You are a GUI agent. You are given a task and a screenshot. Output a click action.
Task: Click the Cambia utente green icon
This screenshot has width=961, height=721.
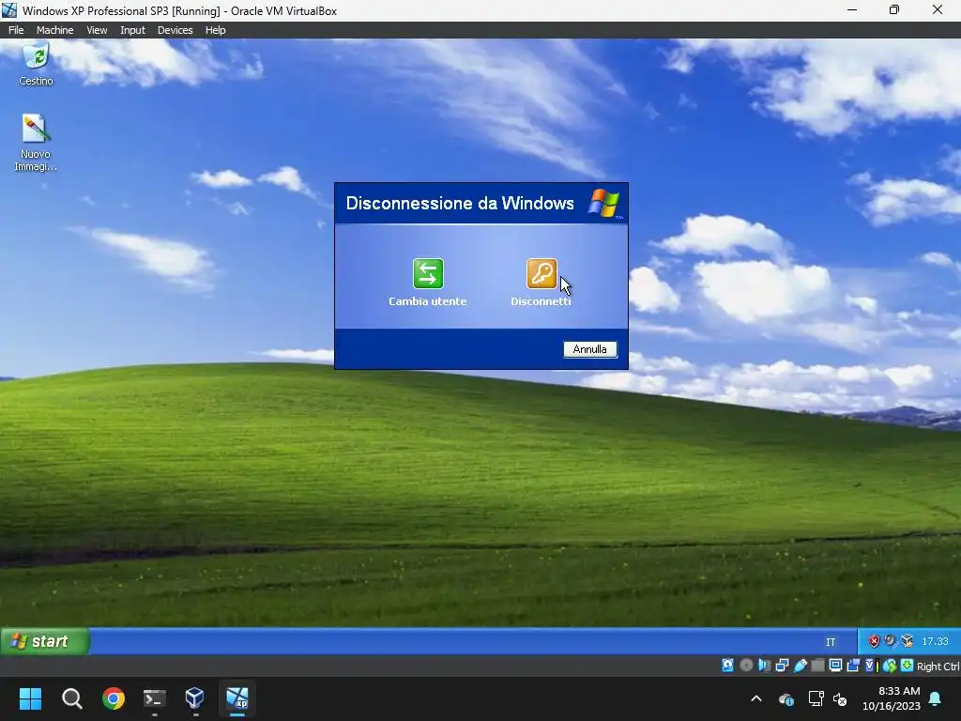pos(428,273)
